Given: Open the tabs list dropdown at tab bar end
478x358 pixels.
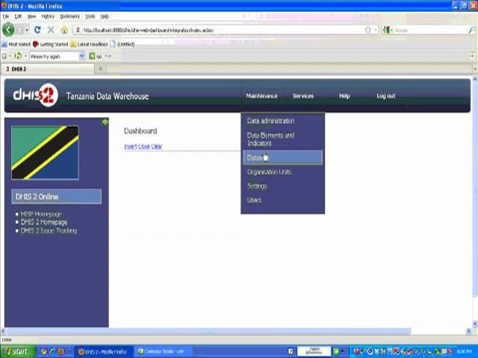Looking at the screenshot, I should click(475, 69).
